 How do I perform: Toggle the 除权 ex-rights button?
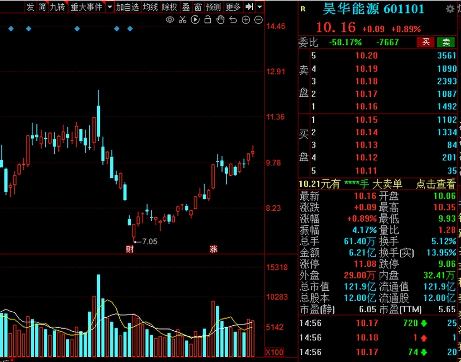click(x=169, y=7)
